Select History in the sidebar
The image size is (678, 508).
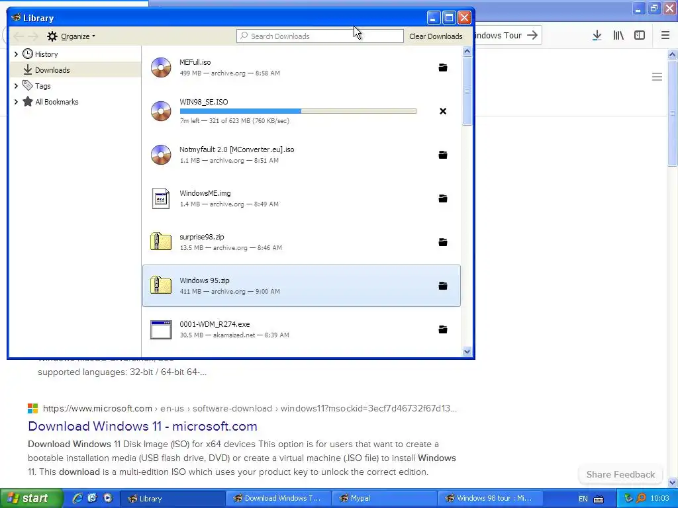click(x=46, y=54)
